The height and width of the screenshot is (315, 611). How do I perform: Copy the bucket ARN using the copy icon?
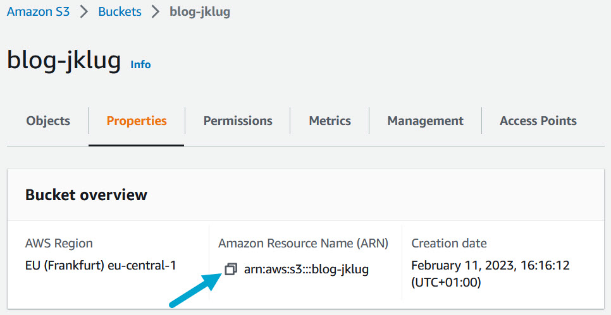pos(231,270)
